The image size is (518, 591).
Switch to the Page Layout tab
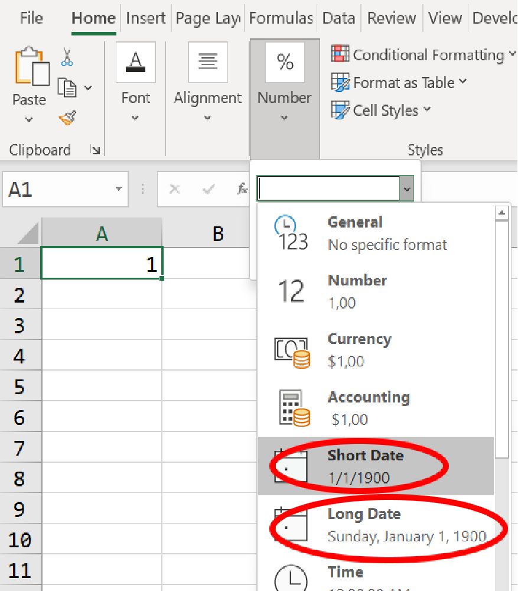pos(208,18)
